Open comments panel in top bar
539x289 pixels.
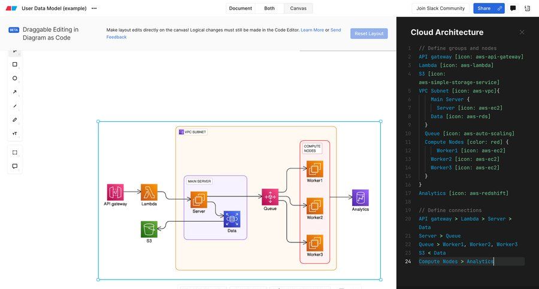tap(513, 8)
